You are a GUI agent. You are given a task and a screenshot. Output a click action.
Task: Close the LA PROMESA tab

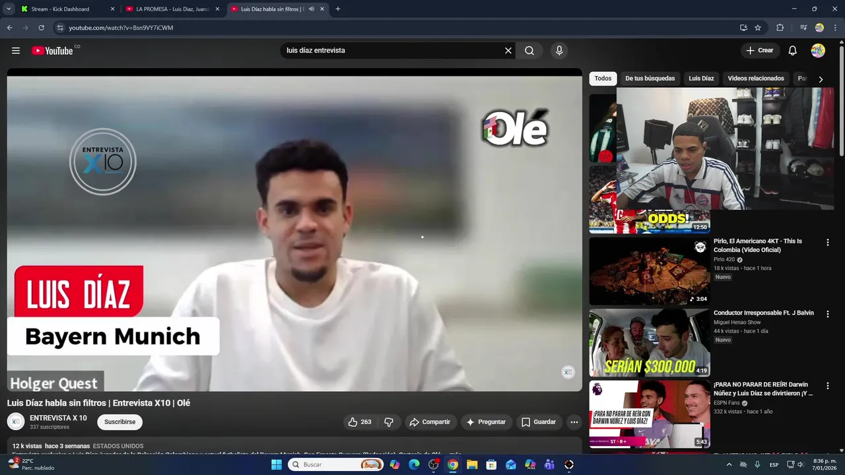coord(217,9)
